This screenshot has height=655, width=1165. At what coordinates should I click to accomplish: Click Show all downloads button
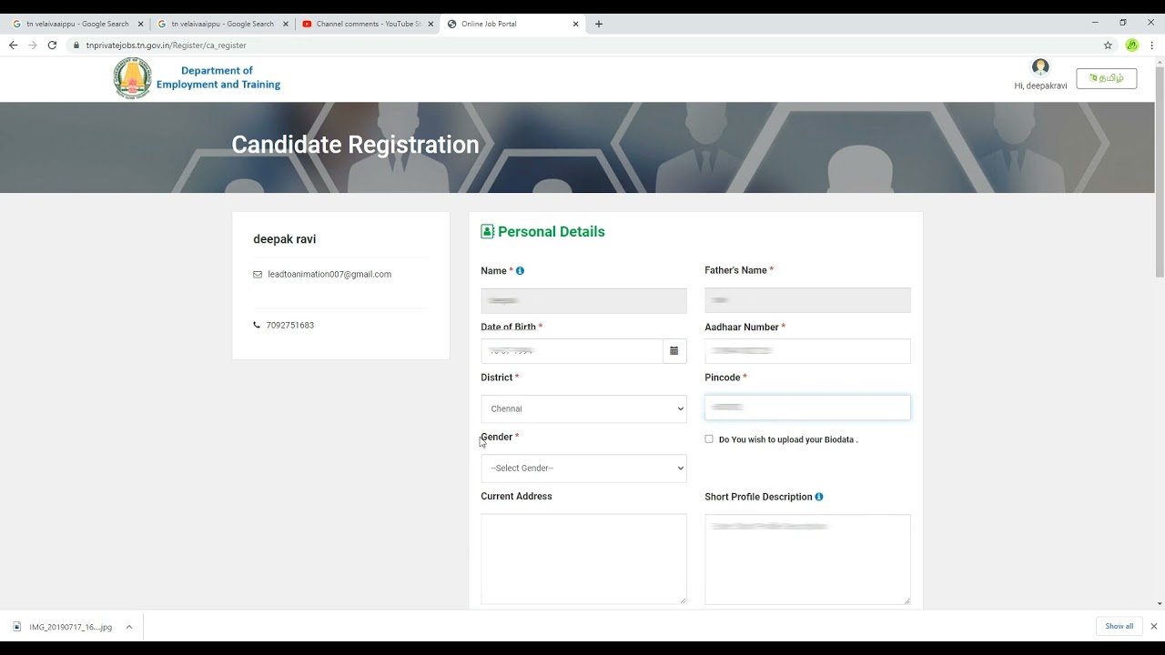point(1119,626)
